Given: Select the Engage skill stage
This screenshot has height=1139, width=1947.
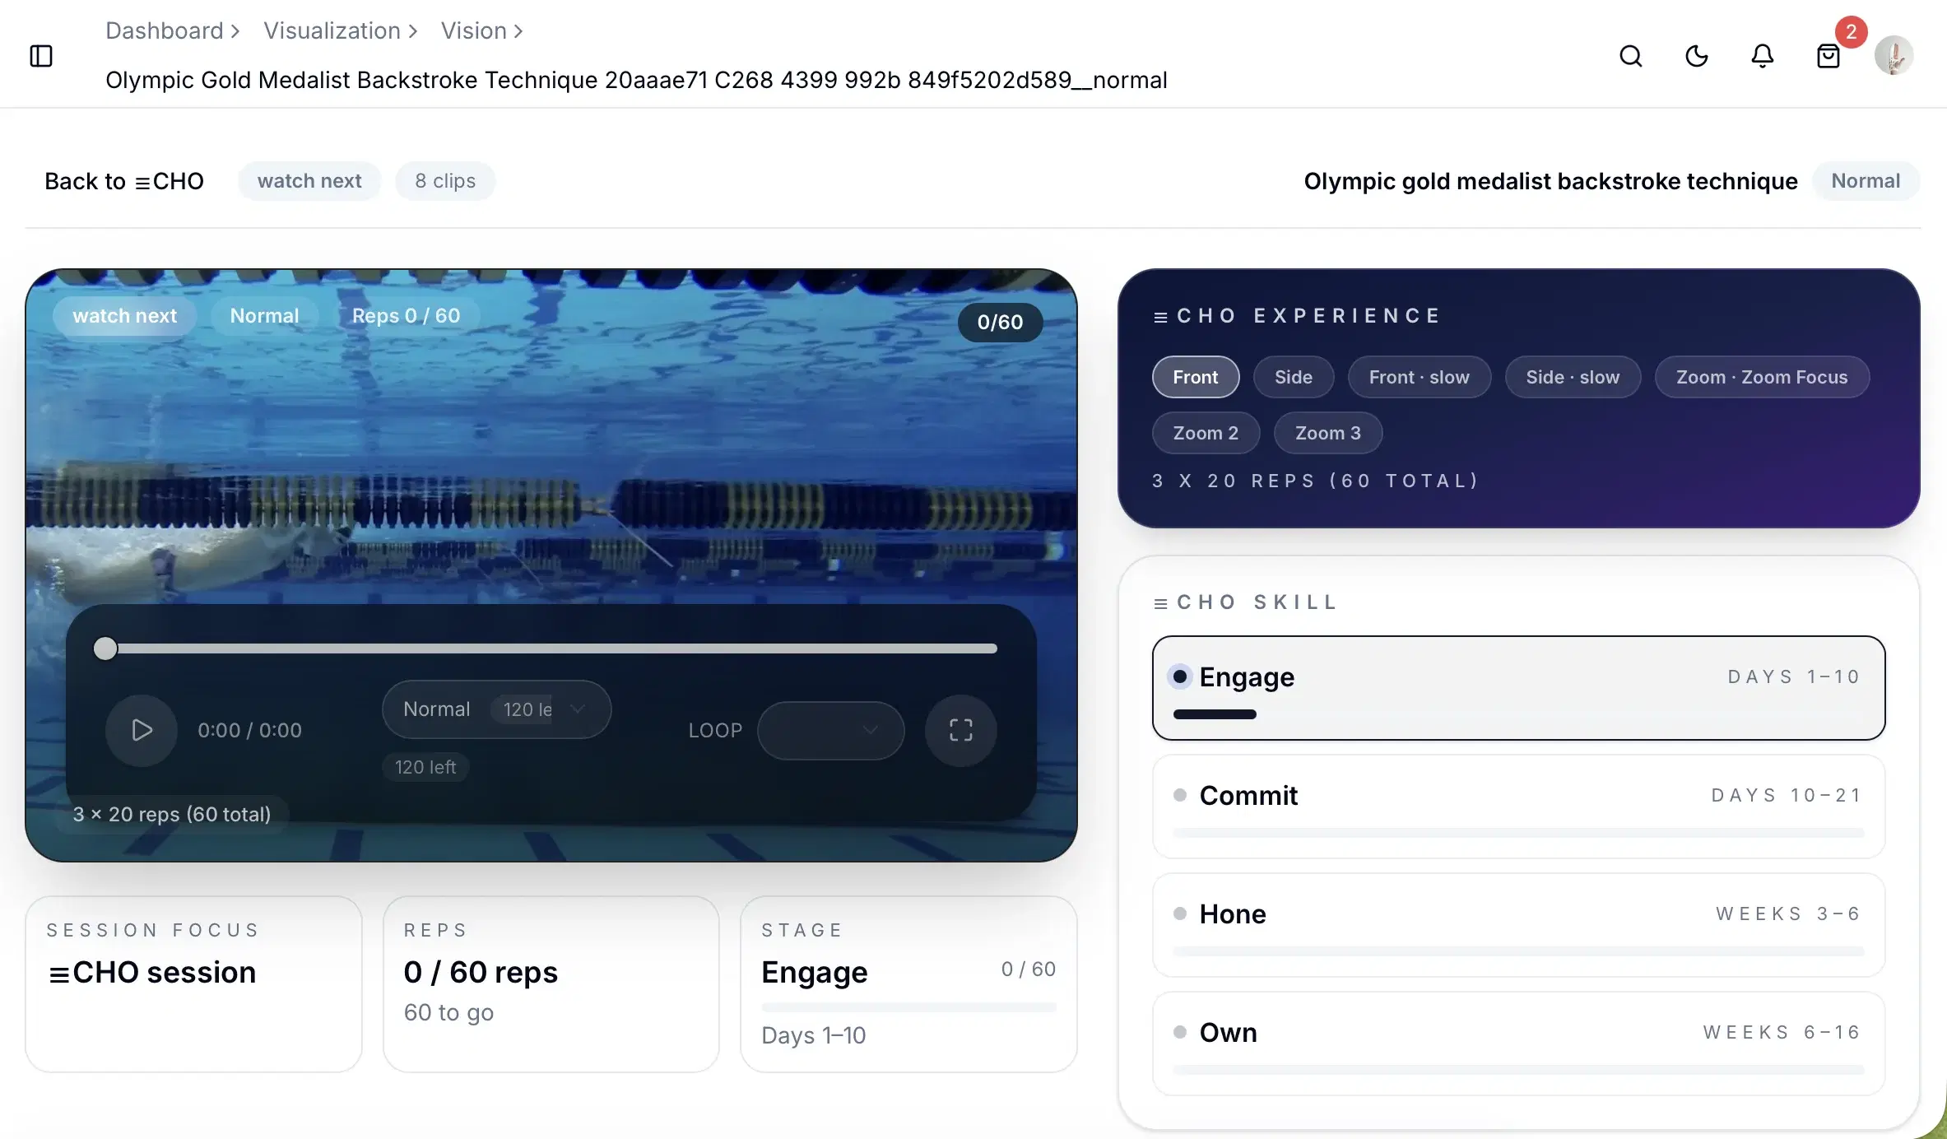Looking at the screenshot, I should point(1519,688).
